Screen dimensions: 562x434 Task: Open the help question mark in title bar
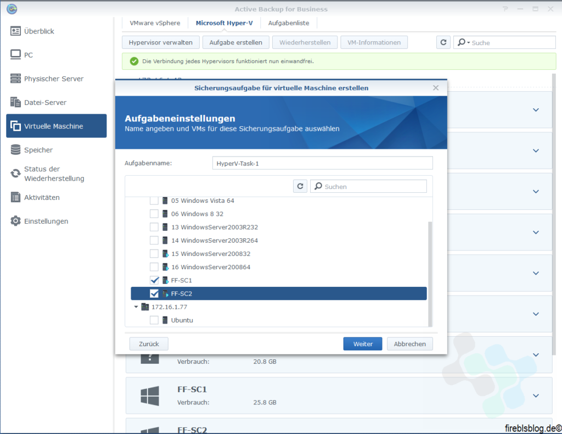click(x=505, y=9)
